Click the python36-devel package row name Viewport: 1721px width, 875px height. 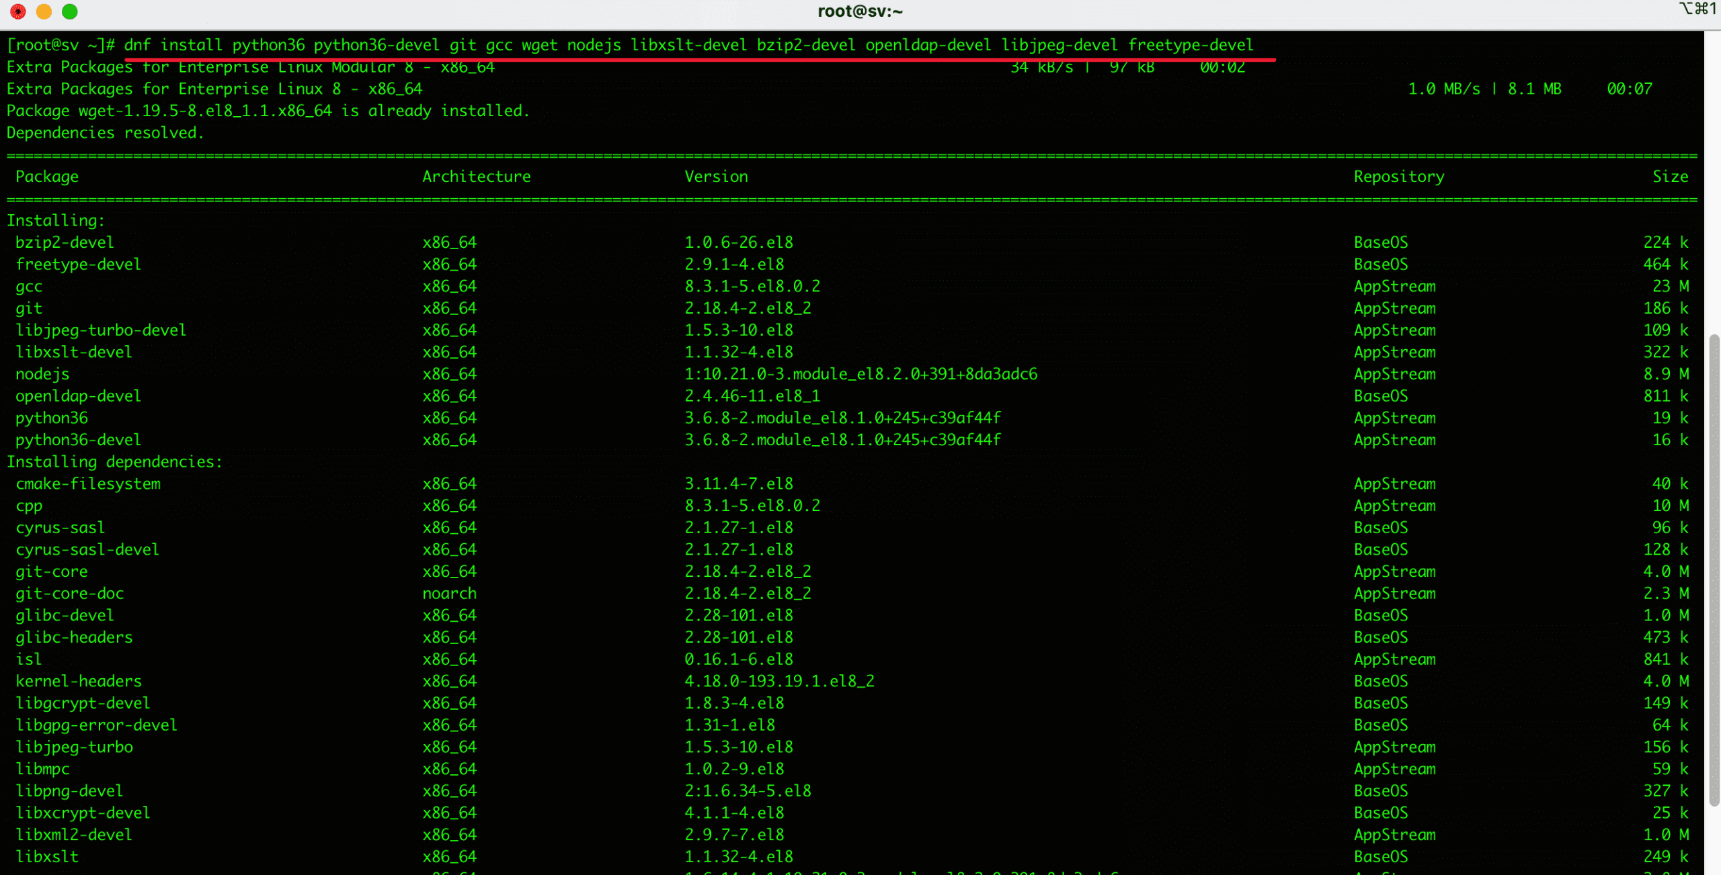pyautogui.click(x=78, y=440)
